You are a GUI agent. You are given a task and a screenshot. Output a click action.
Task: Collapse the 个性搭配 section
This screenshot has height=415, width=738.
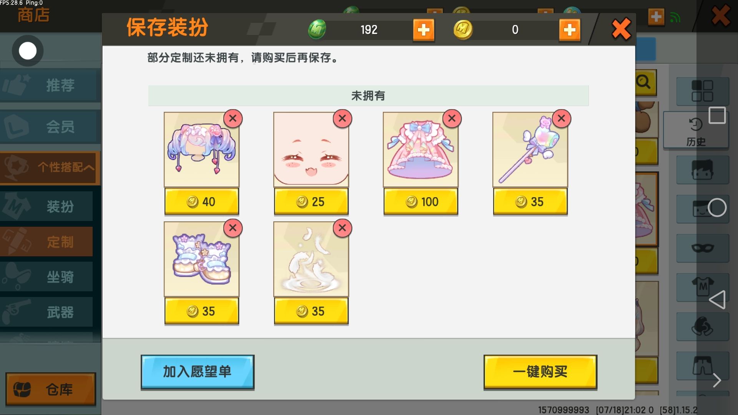(50, 168)
